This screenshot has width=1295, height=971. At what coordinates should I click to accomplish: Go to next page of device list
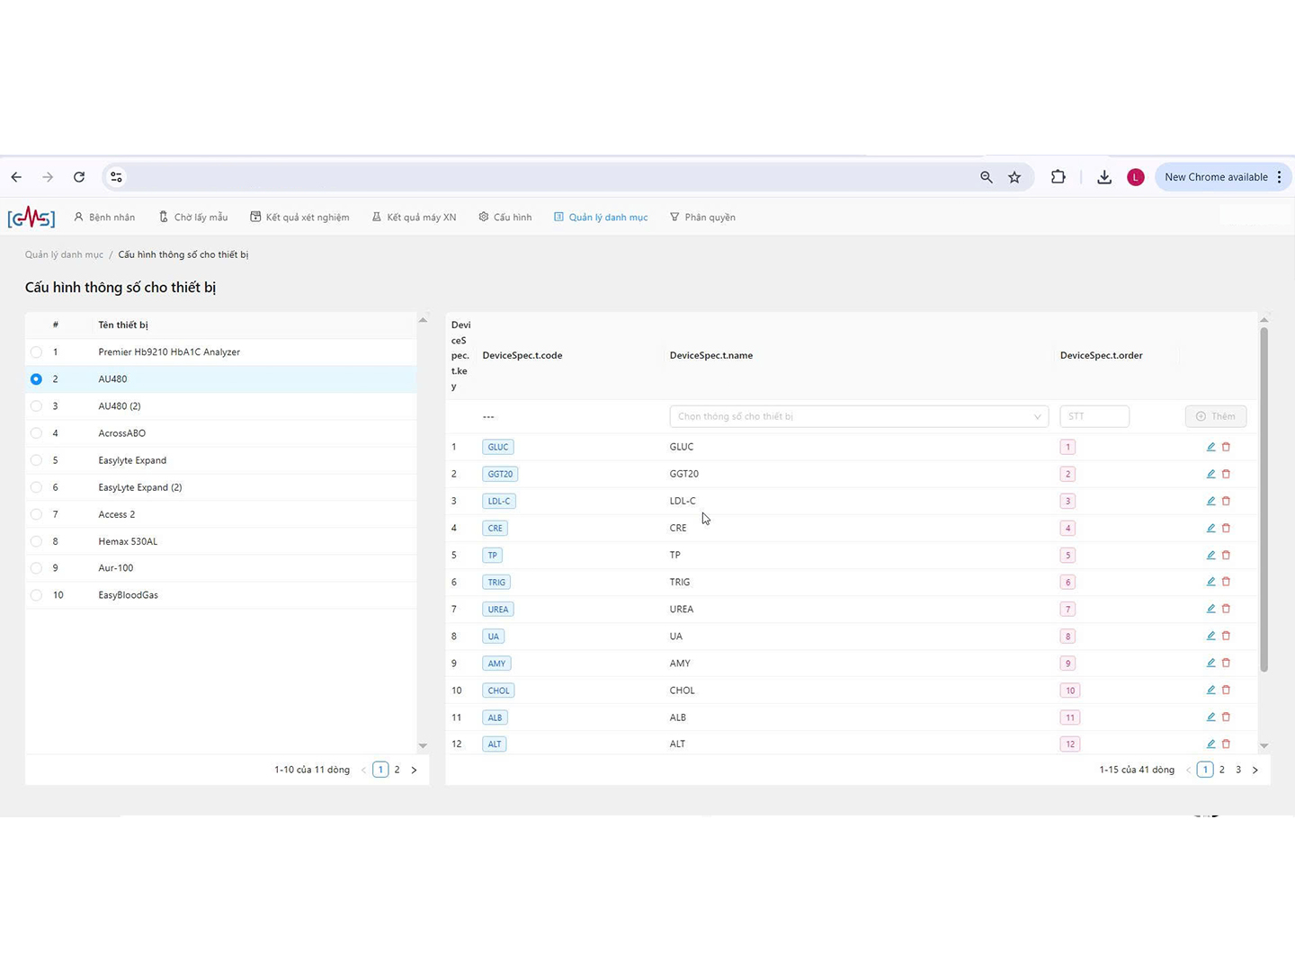pos(414,770)
